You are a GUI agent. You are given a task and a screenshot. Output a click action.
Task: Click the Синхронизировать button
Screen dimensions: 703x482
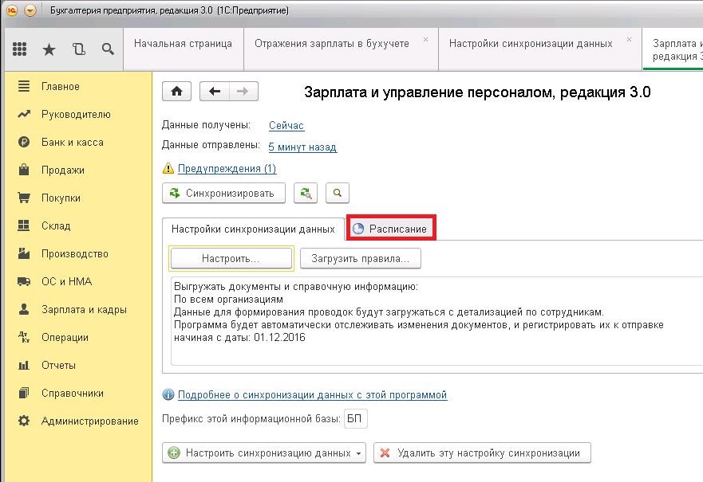(223, 193)
